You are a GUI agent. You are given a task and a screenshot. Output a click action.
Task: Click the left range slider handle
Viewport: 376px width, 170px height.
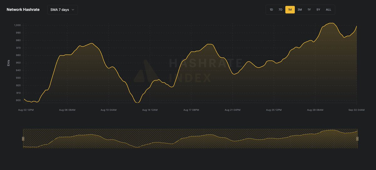23,138
